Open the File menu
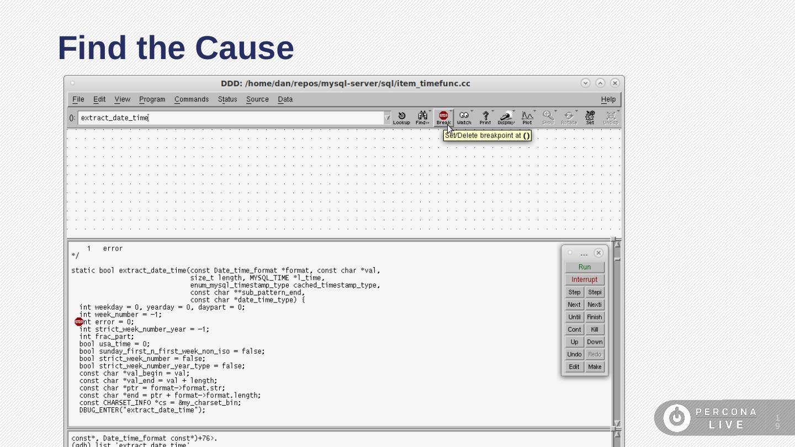The height and width of the screenshot is (447, 795). pos(78,99)
